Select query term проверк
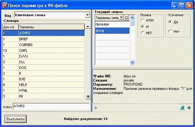The height and width of the screenshot is (127, 195). point(112,24)
